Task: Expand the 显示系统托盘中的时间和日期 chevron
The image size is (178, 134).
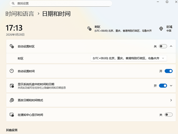Action: 171,86
